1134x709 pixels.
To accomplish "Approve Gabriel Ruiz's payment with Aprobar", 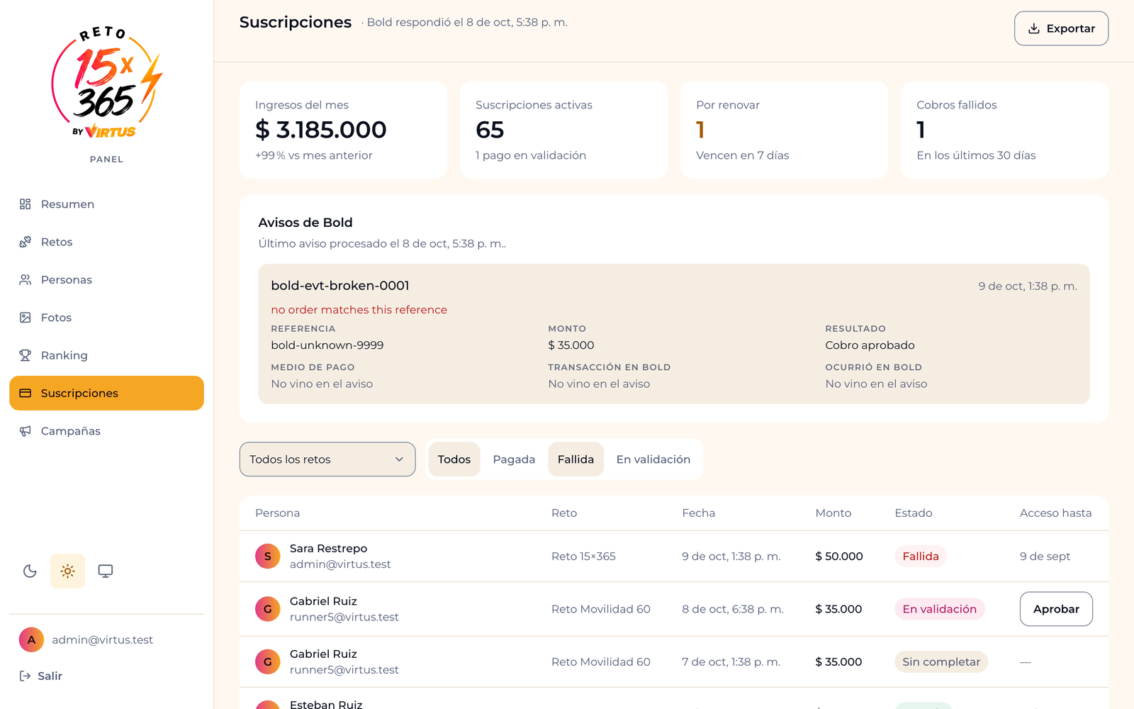I will tap(1056, 609).
